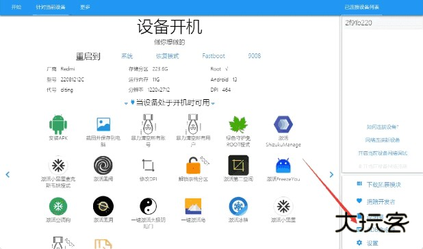Collapse section via arrow right of 当设备处于开机时可用
Viewport: 423px width, 249px height.
click(213, 103)
